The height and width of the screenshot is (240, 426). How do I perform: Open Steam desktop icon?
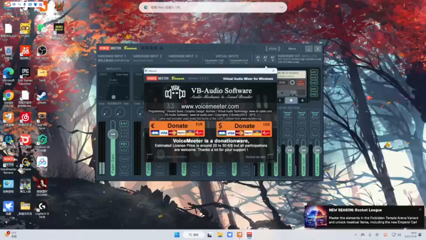(x=42, y=97)
